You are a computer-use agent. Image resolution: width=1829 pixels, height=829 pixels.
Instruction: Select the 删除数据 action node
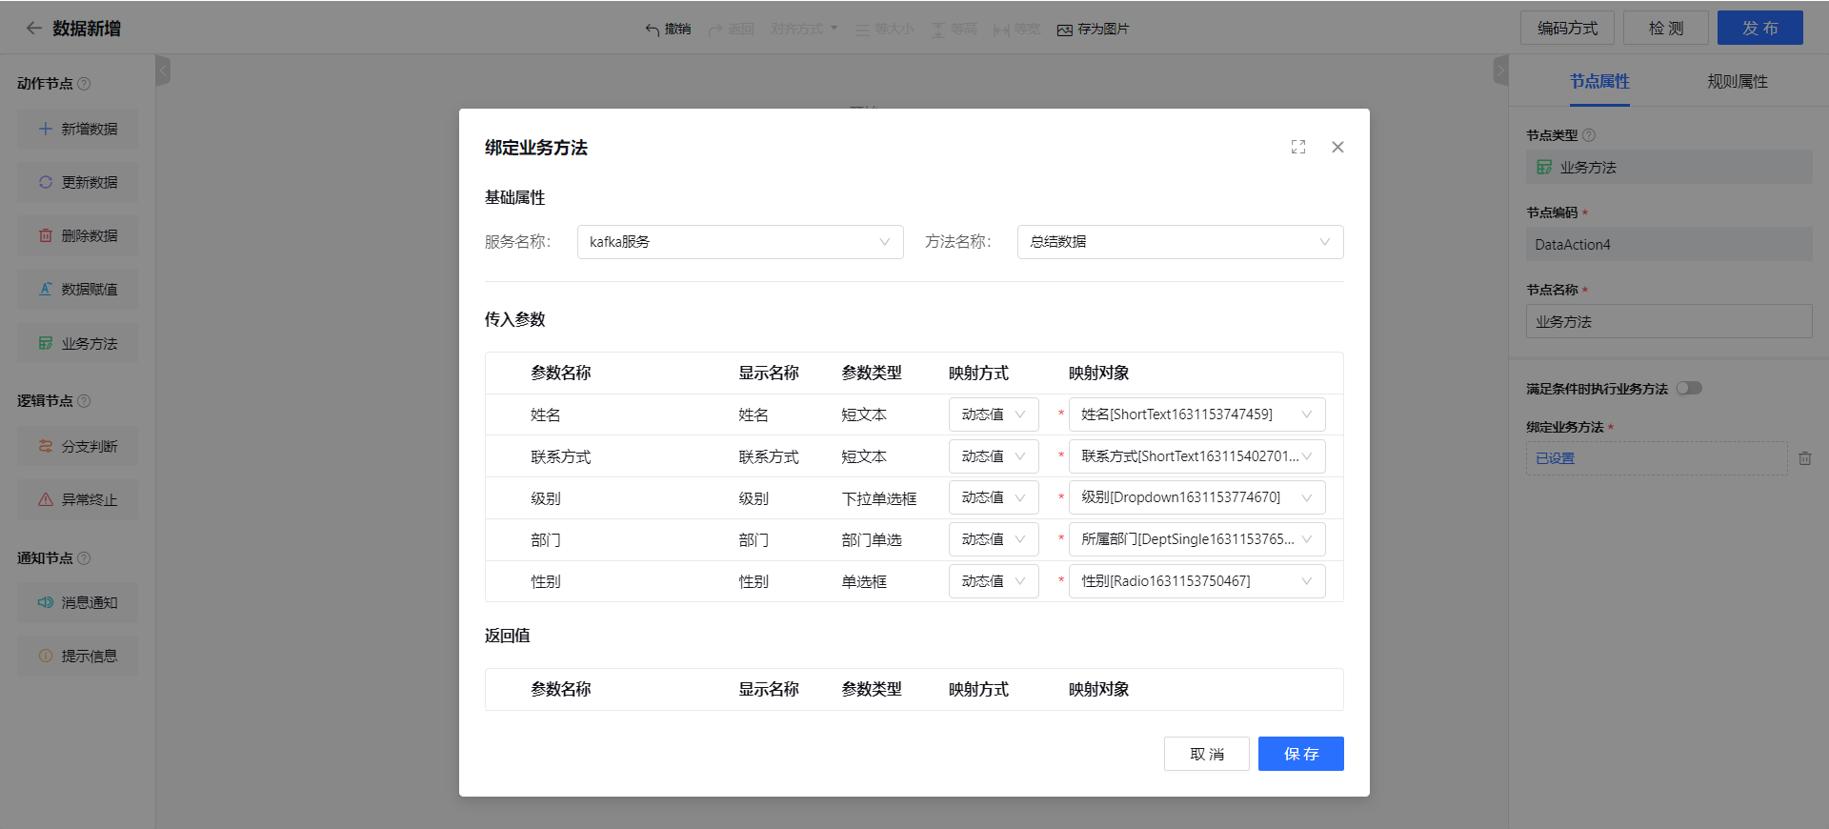coord(77,235)
